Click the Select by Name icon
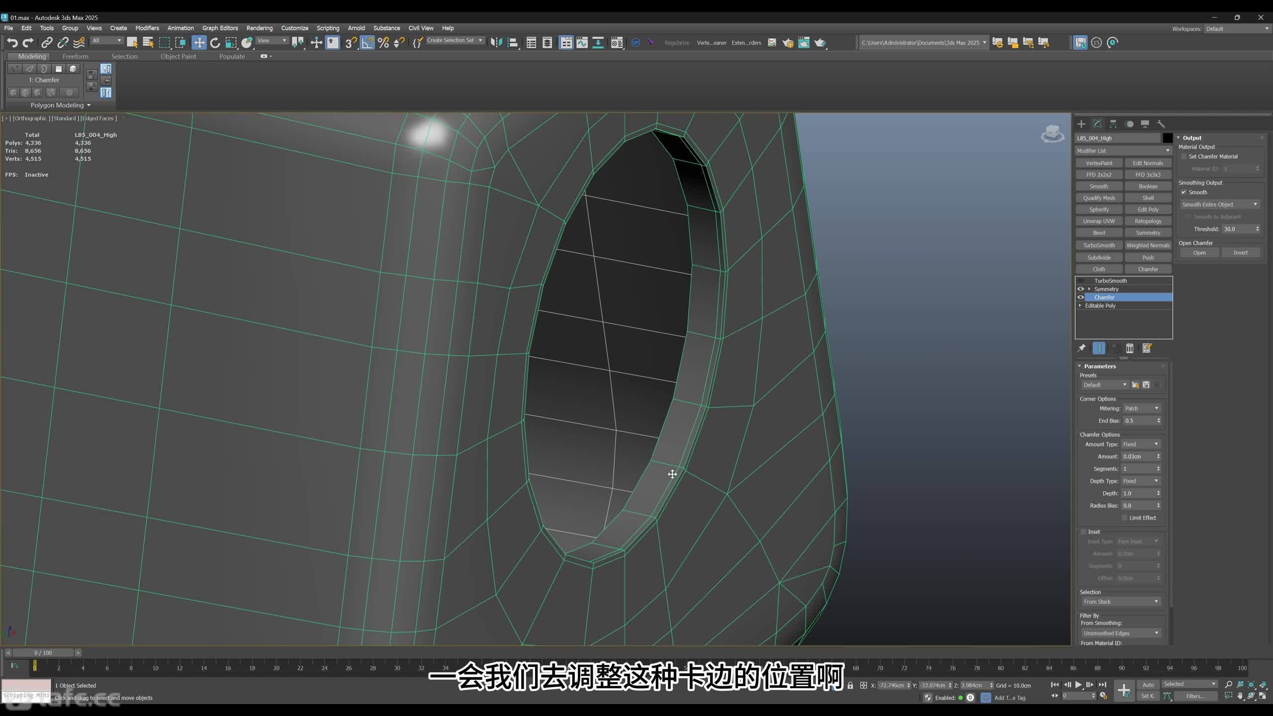Image resolution: width=1273 pixels, height=716 pixels. pos(148,43)
